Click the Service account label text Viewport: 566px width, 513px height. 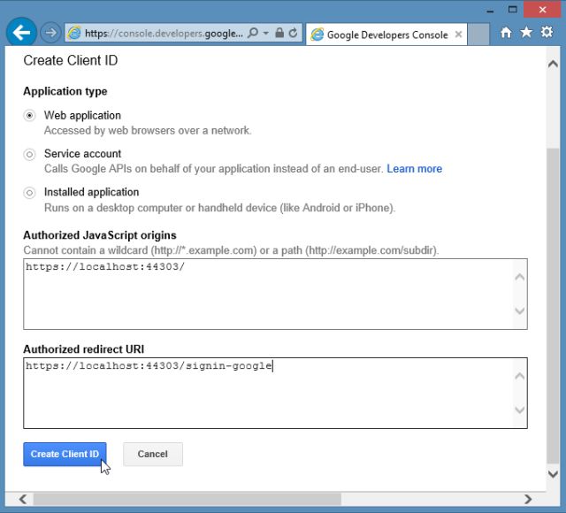click(82, 154)
